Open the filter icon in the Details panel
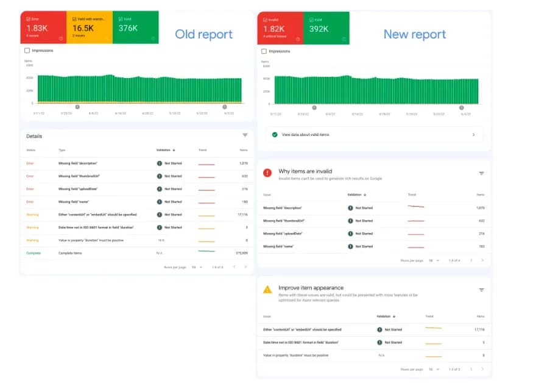 (245, 135)
